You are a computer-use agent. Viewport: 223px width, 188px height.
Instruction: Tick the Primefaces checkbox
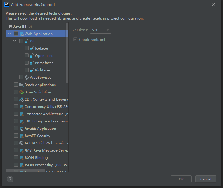tap(27, 63)
